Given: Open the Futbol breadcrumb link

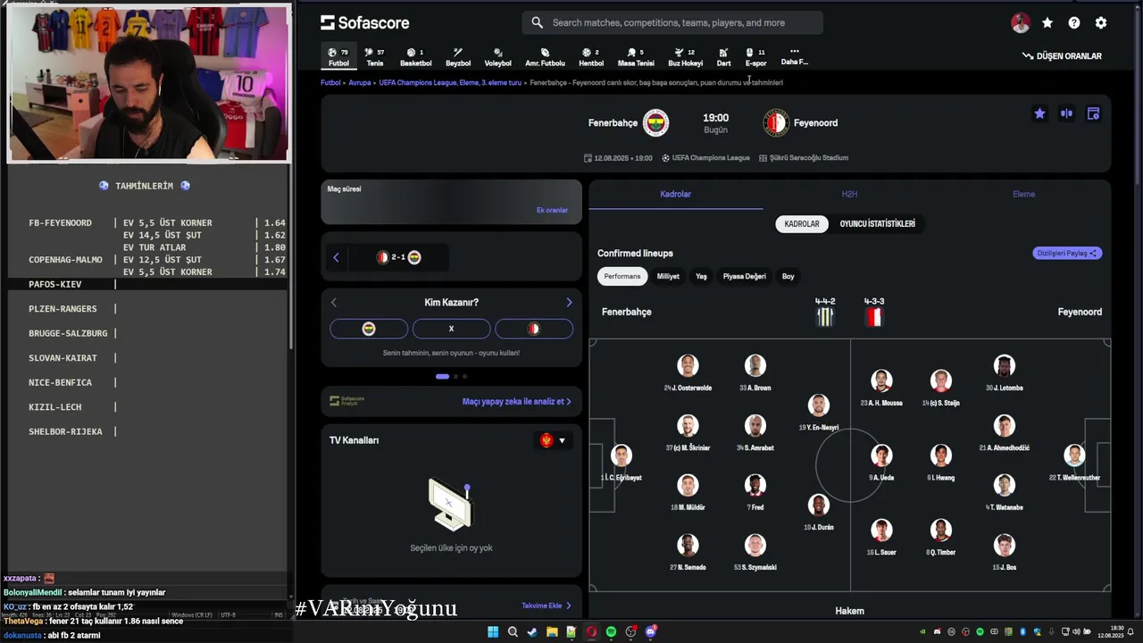Looking at the screenshot, I should (x=330, y=82).
